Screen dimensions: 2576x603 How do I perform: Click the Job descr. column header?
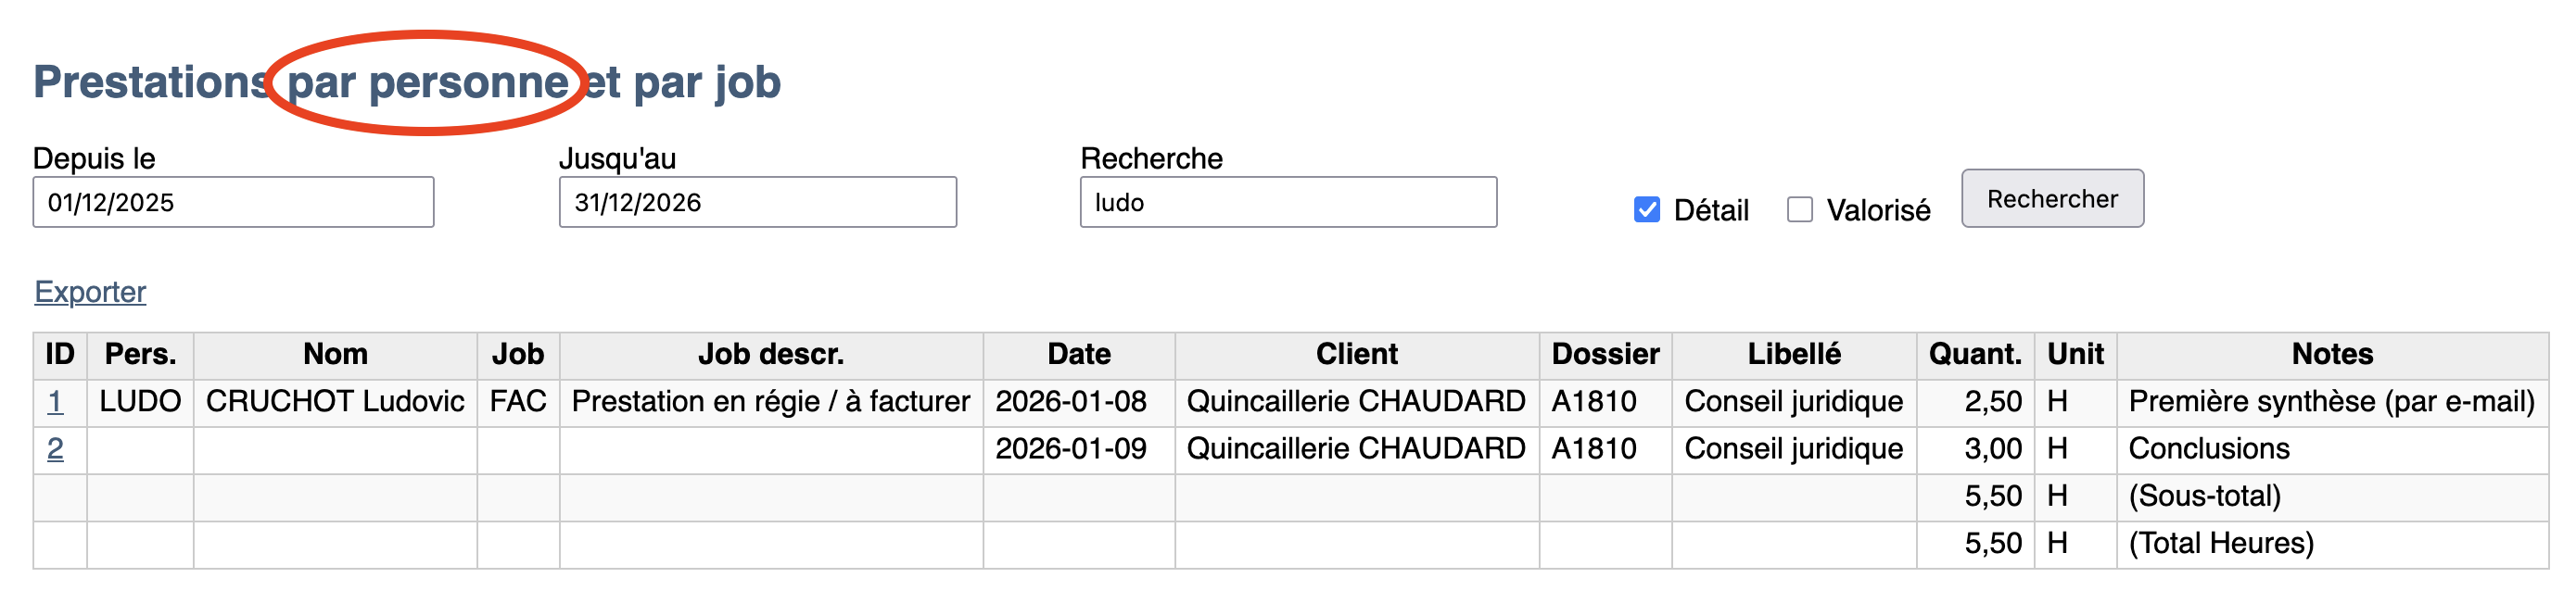coord(770,354)
